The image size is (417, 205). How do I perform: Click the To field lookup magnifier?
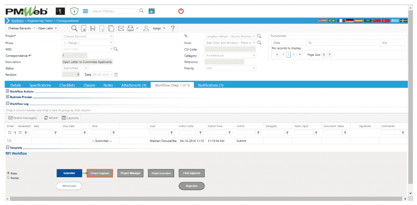[x=259, y=36]
